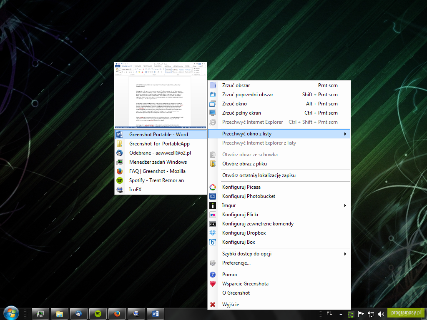
Task: Open Otwórz obraz z pliku menu entry
Action: coord(279,164)
